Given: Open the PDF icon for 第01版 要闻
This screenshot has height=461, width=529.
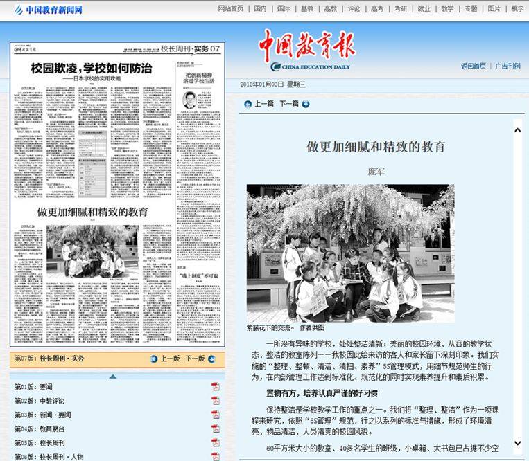Looking at the screenshot, I should 216,386.
